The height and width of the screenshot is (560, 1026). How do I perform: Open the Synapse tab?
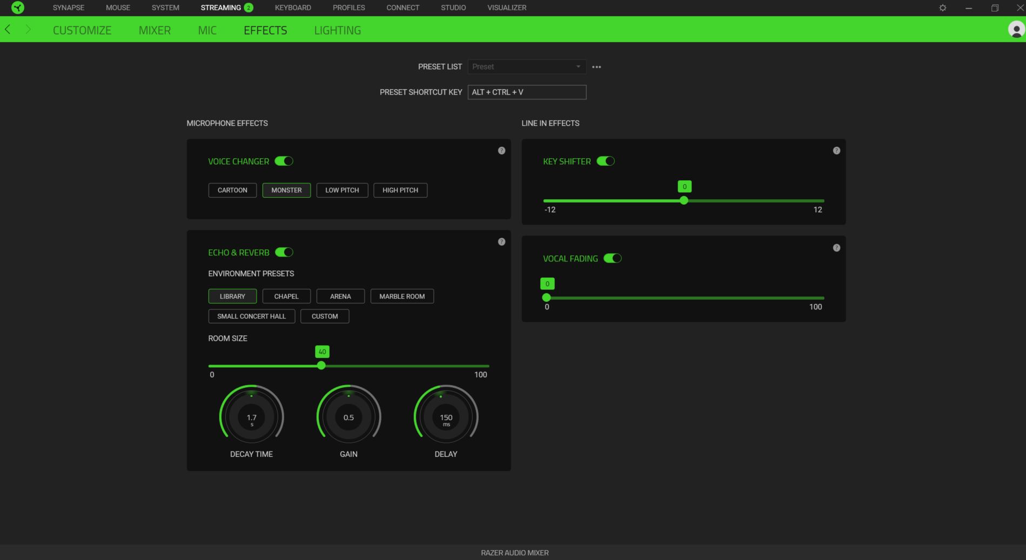(x=69, y=8)
